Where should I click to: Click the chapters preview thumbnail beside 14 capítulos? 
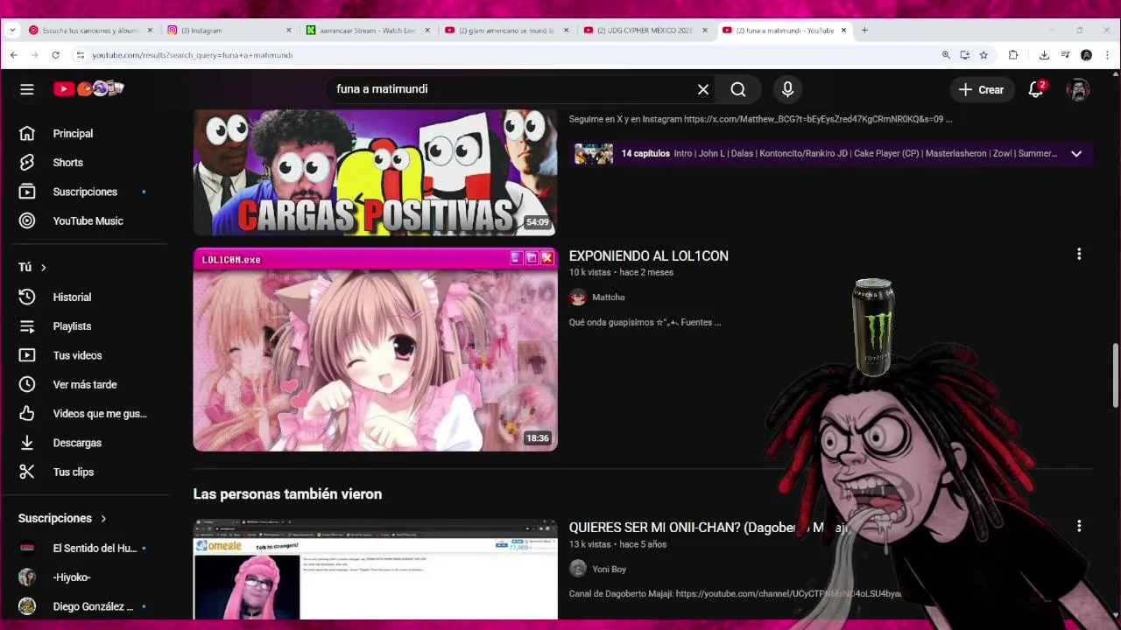click(x=593, y=154)
